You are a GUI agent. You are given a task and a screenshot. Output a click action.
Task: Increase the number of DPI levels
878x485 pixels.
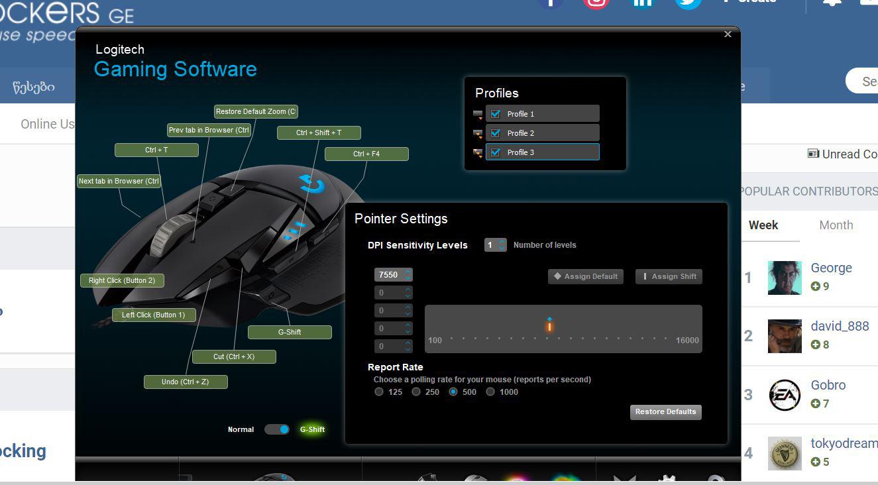[502, 242]
